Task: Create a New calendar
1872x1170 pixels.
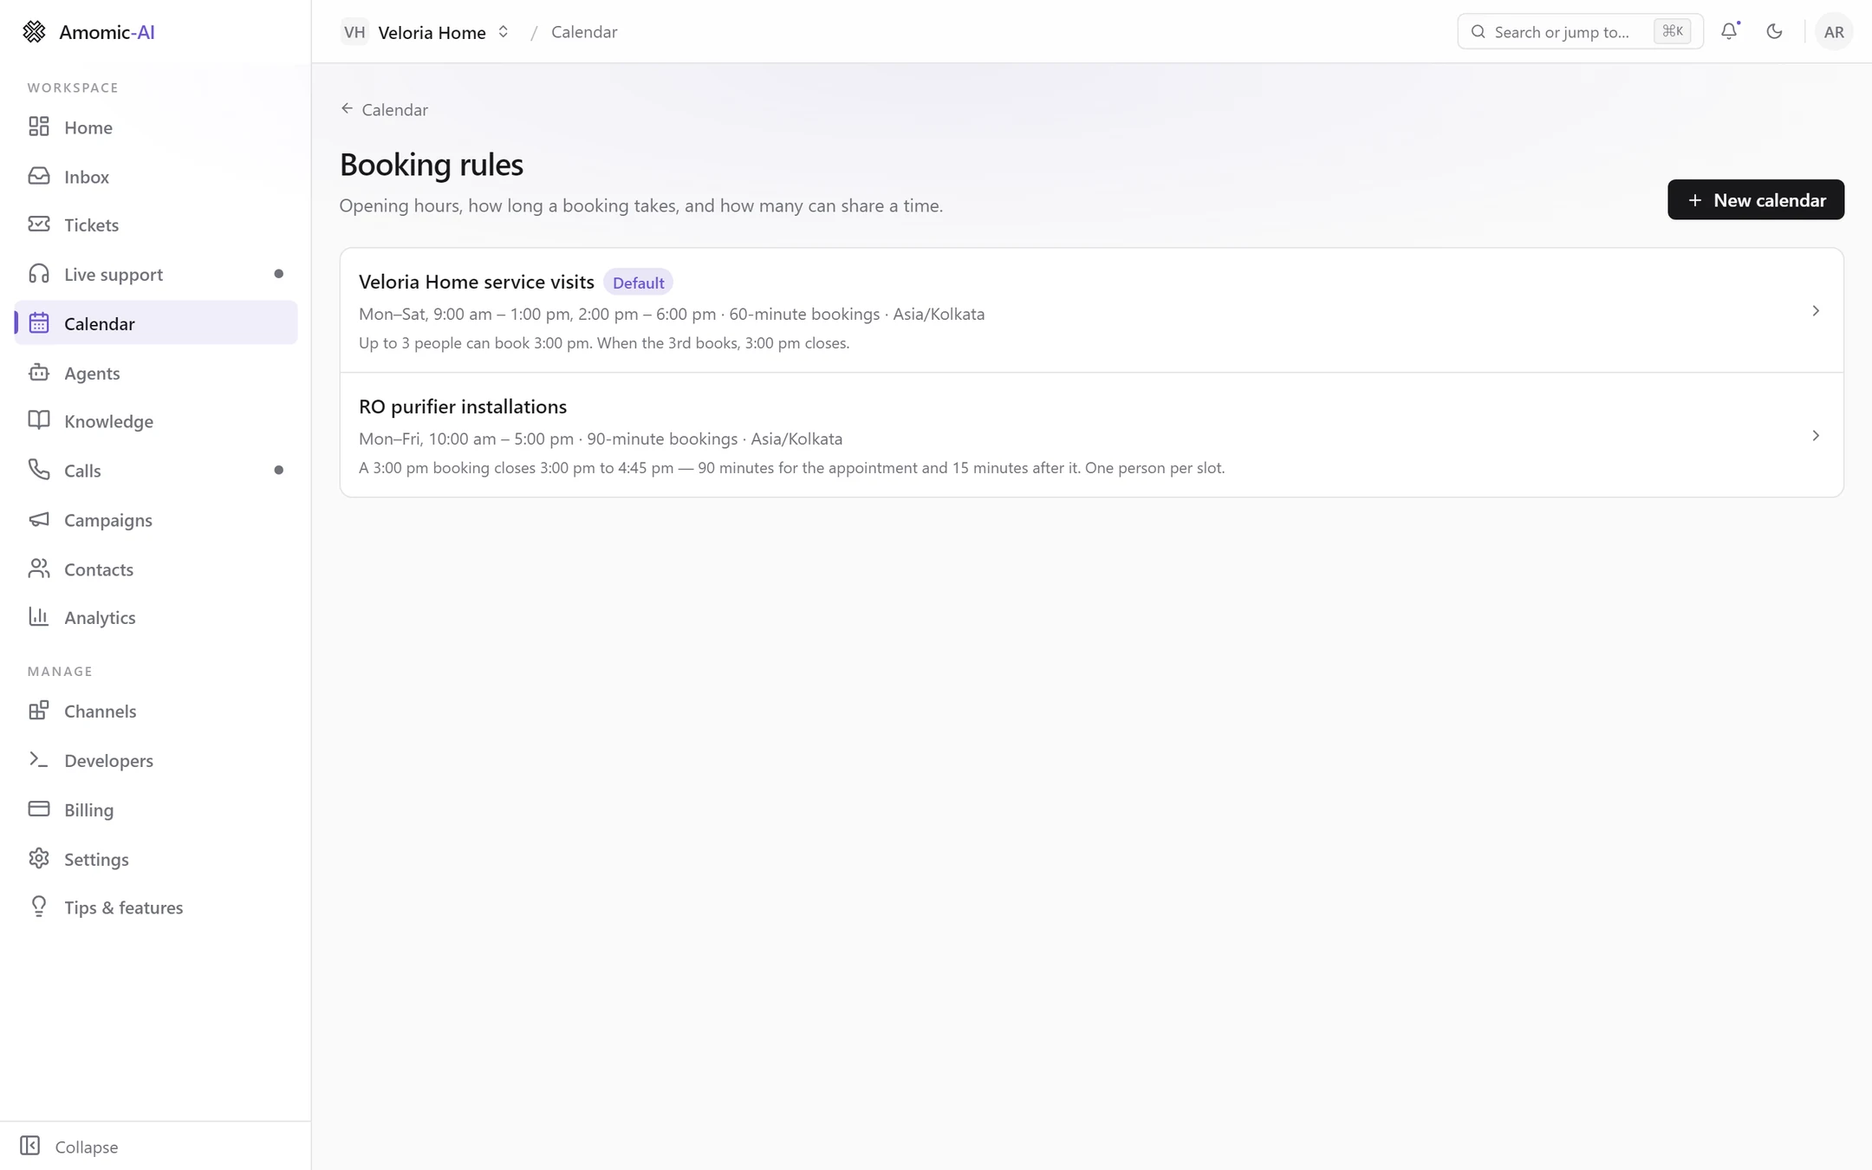Action: click(x=1756, y=199)
